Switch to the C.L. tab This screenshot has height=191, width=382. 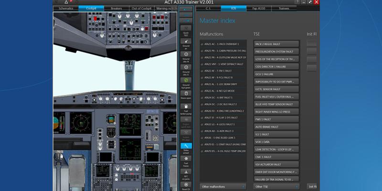click(x=208, y=9)
